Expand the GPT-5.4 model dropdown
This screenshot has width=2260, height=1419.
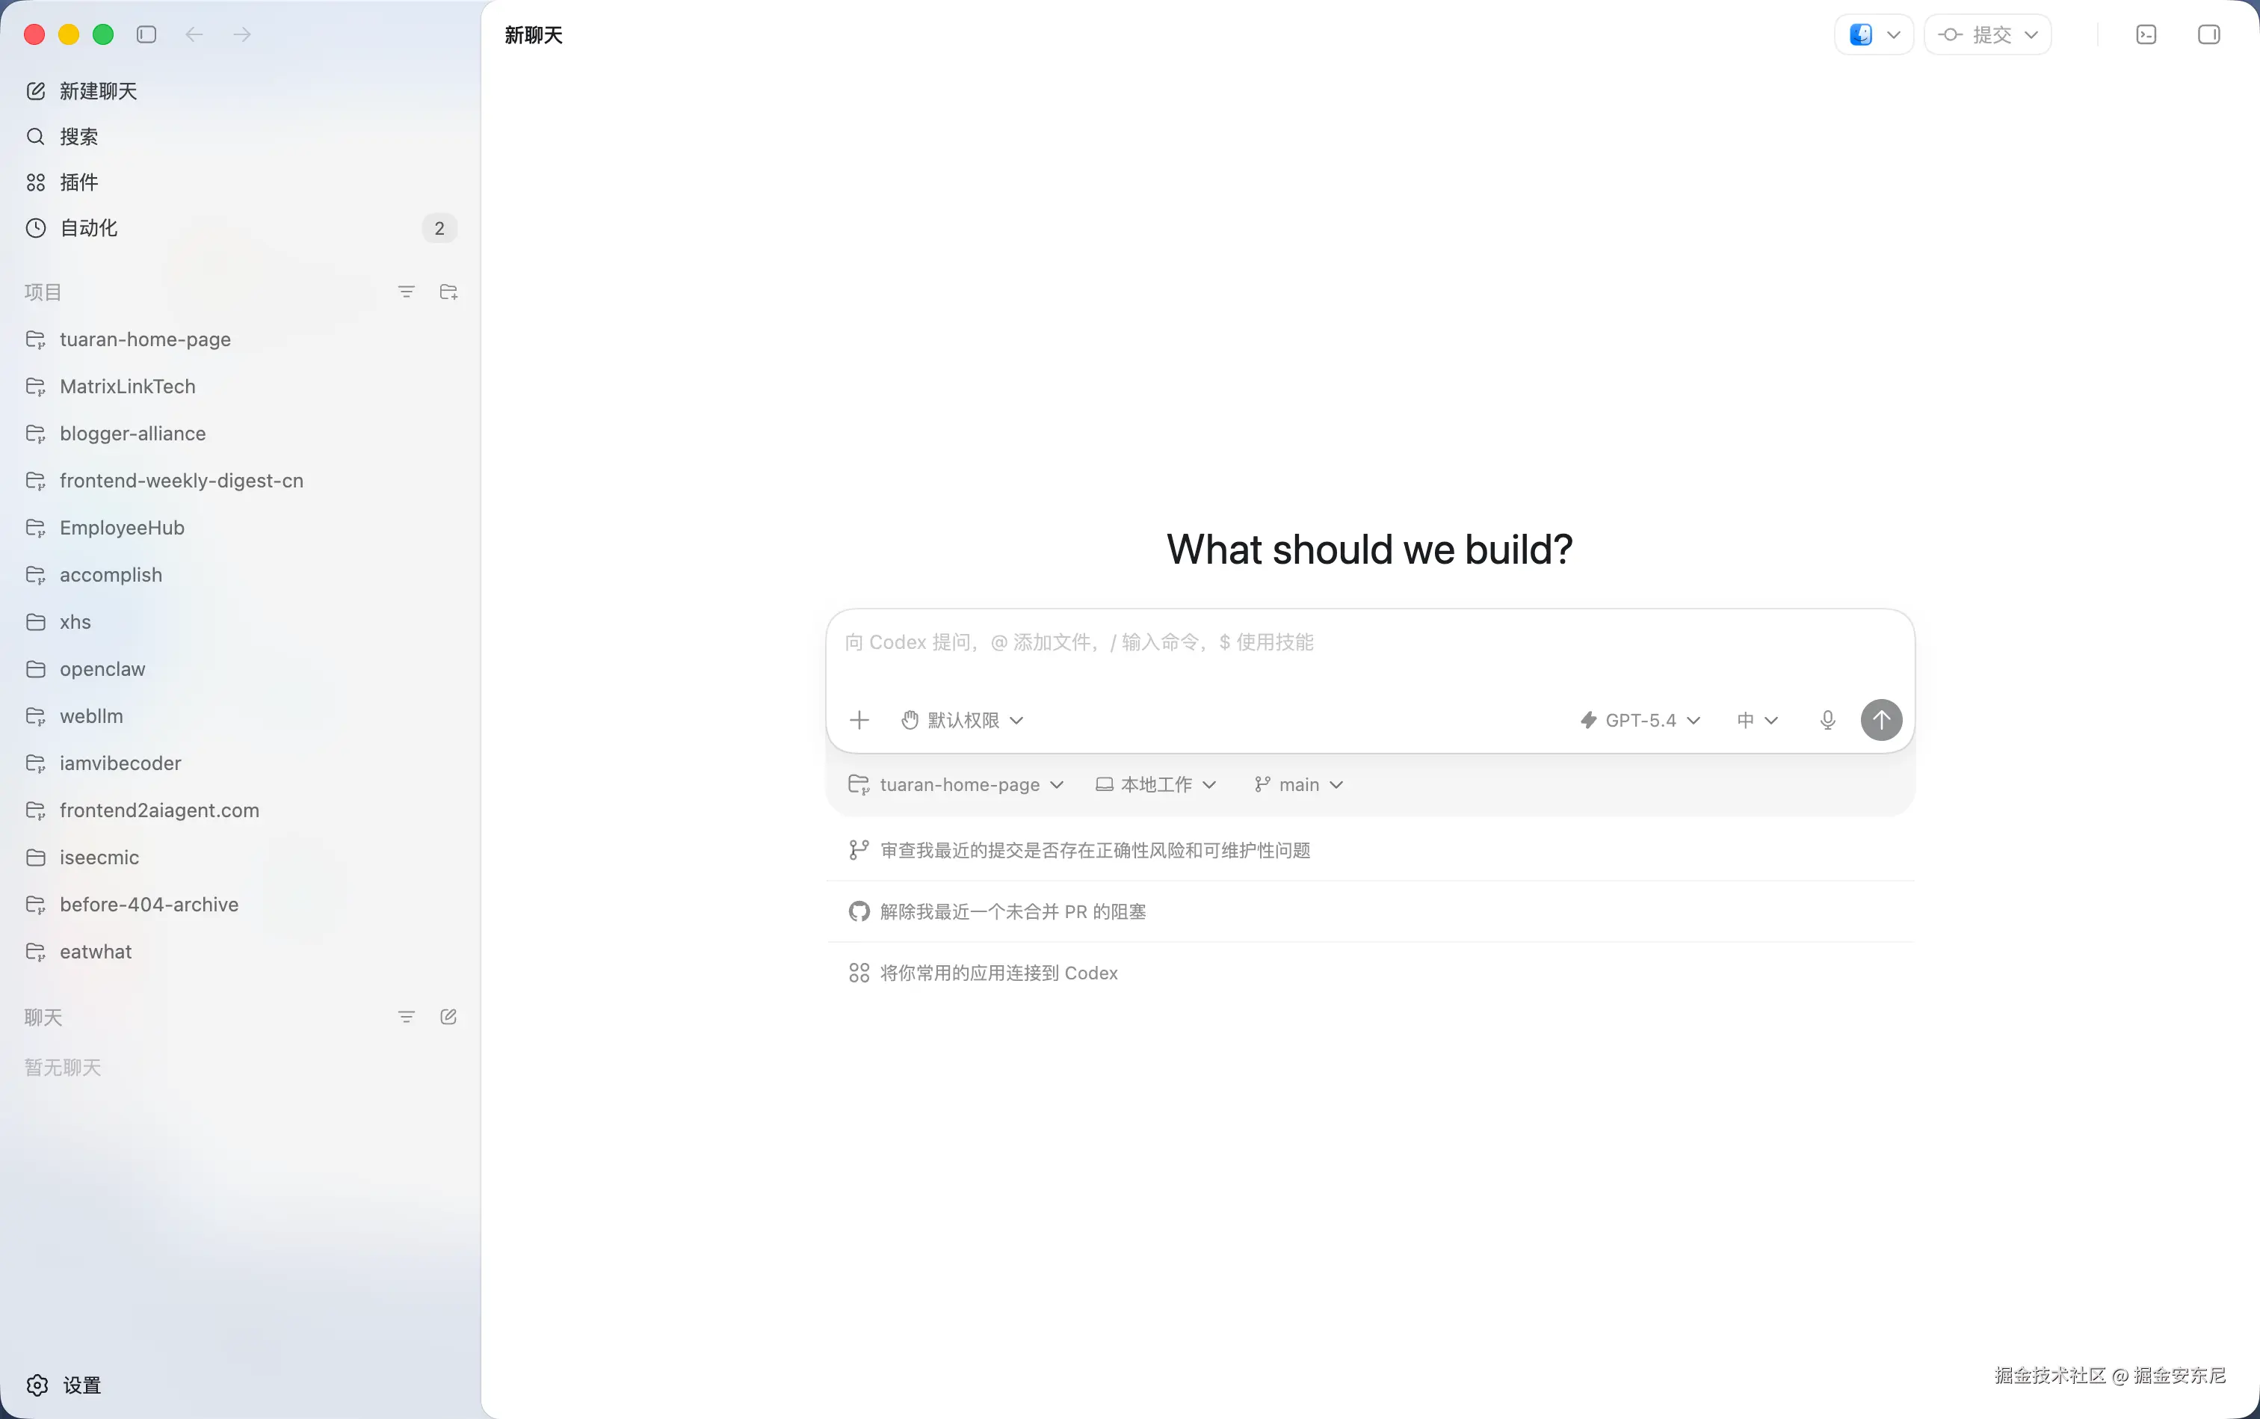(1639, 720)
